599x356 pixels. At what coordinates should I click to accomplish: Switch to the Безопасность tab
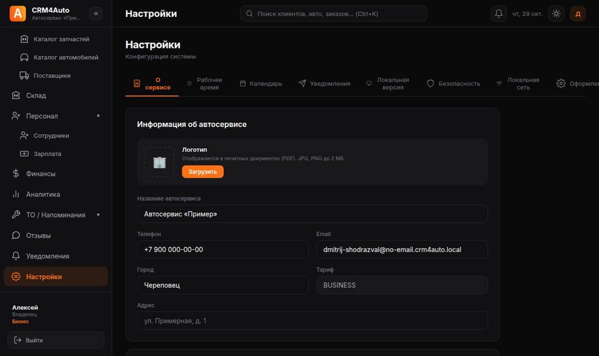(453, 83)
